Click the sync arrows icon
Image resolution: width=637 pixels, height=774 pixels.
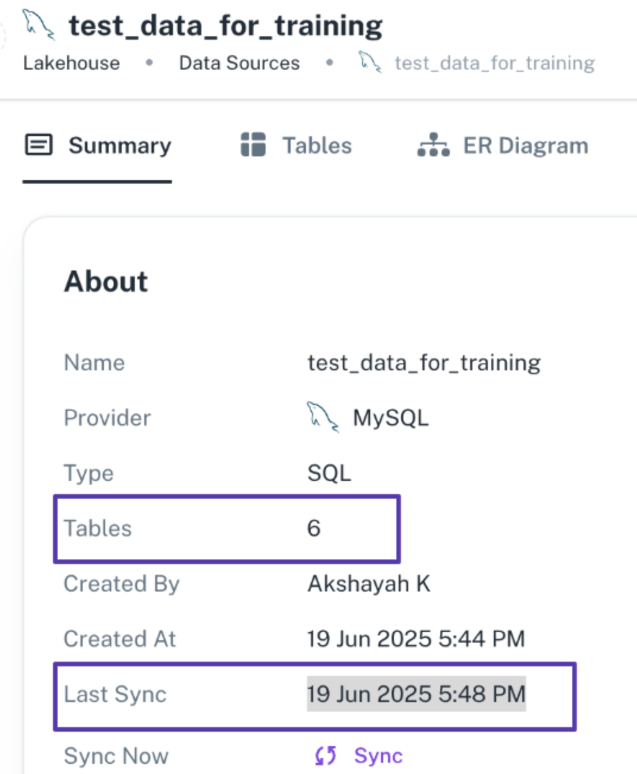[326, 756]
